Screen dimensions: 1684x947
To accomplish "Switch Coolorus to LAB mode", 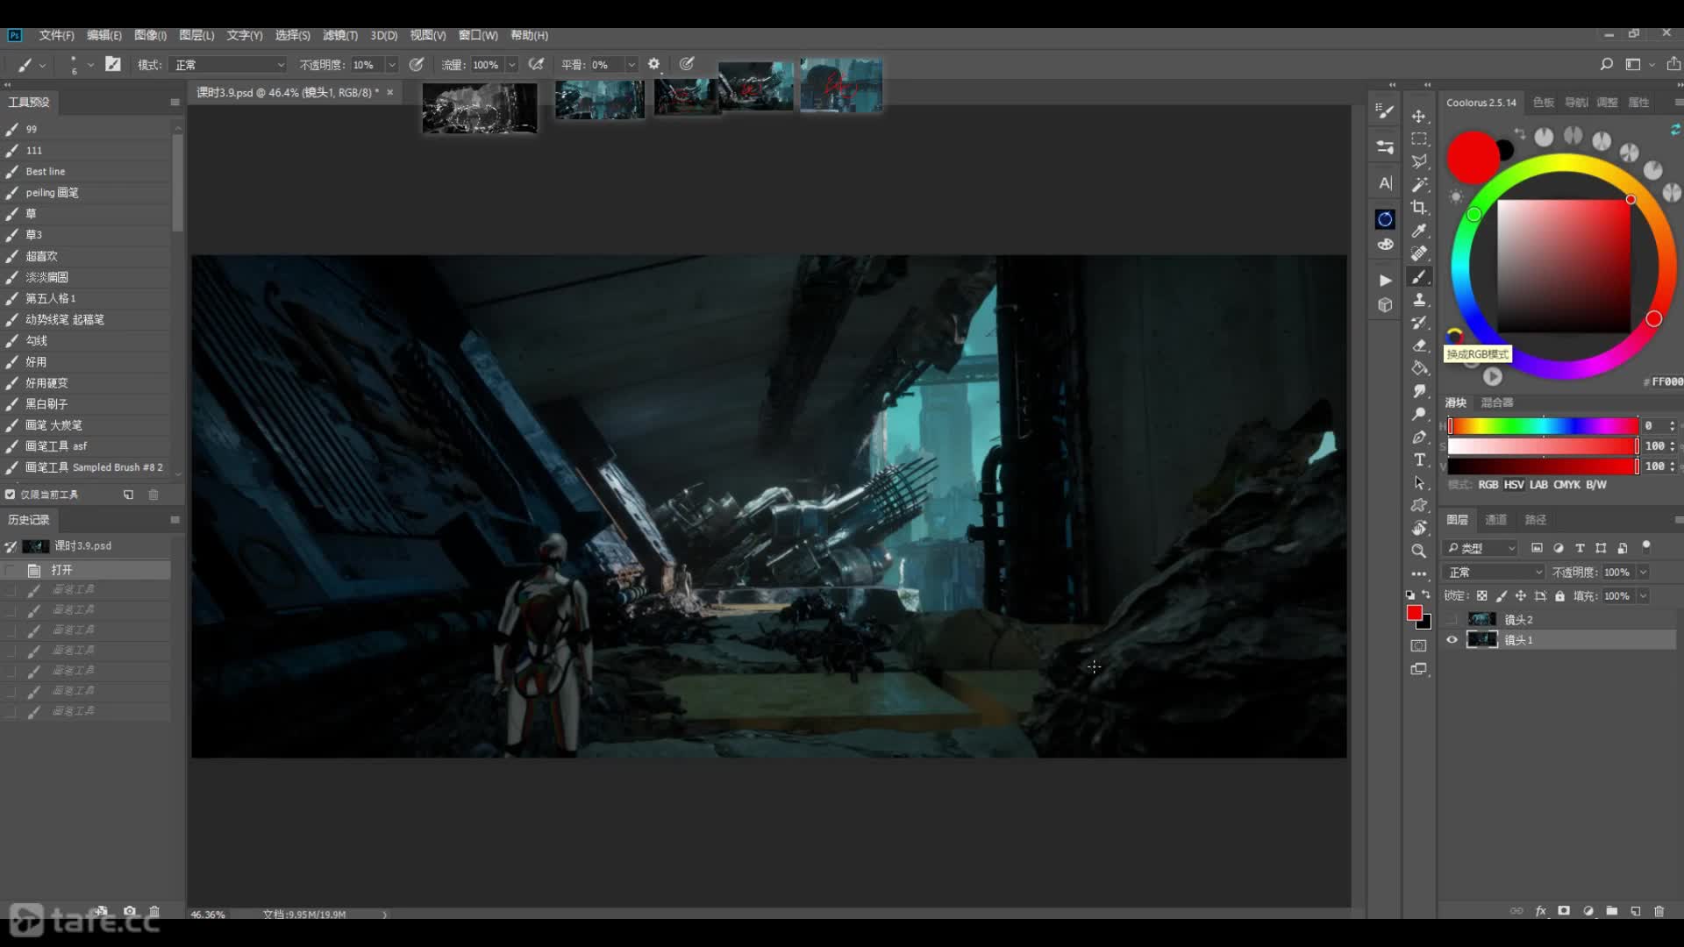I will [1539, 485].
